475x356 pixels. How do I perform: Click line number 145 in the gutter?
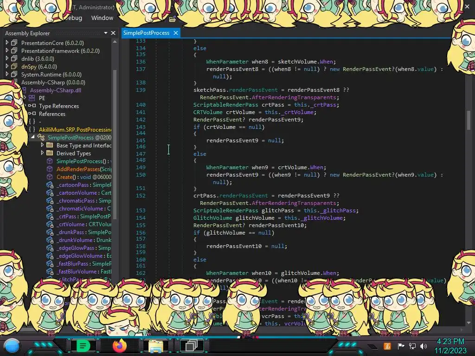point(141,140)
